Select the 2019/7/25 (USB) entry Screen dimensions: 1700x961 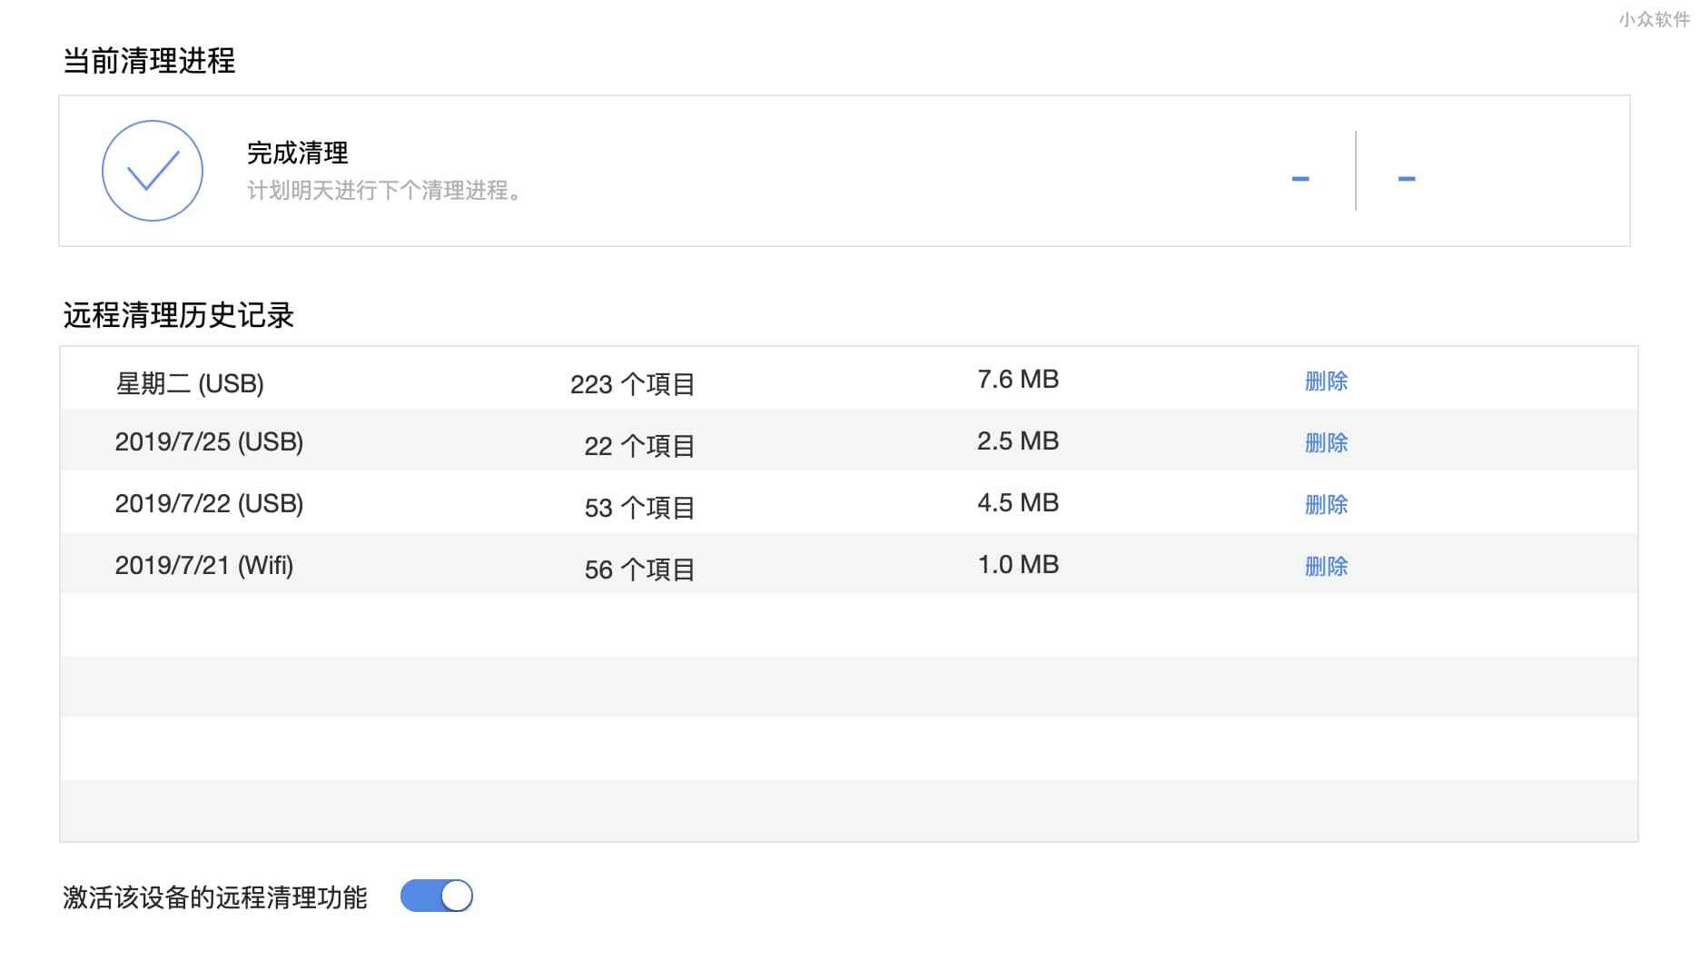click(x=209, y=442)
